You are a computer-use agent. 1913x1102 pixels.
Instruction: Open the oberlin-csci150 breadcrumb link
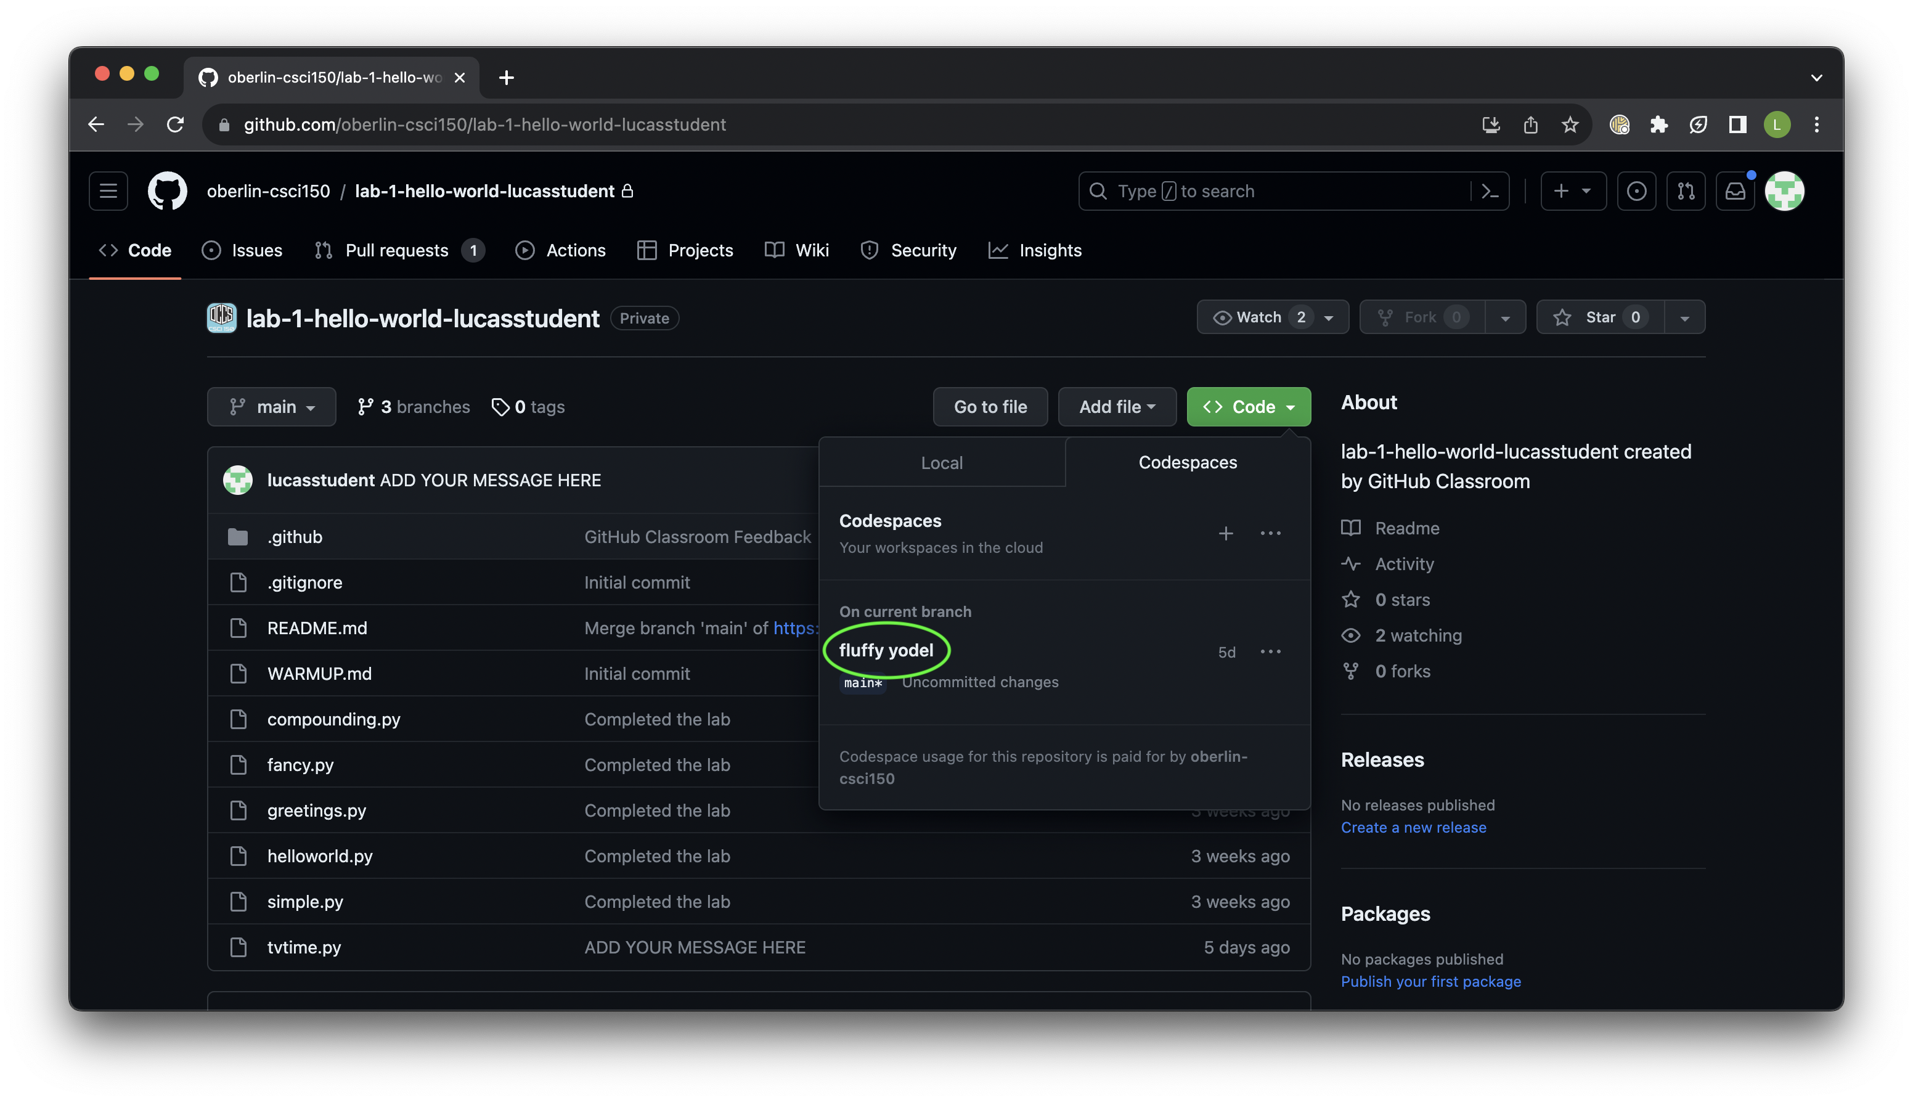click(268, 190)
